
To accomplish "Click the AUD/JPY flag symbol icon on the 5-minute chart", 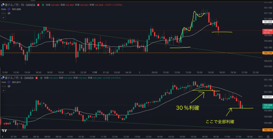I will (x=2, y=78).
